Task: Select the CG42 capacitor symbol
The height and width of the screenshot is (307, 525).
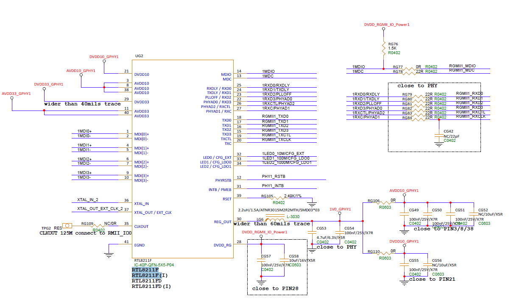Action: point(439,136)
